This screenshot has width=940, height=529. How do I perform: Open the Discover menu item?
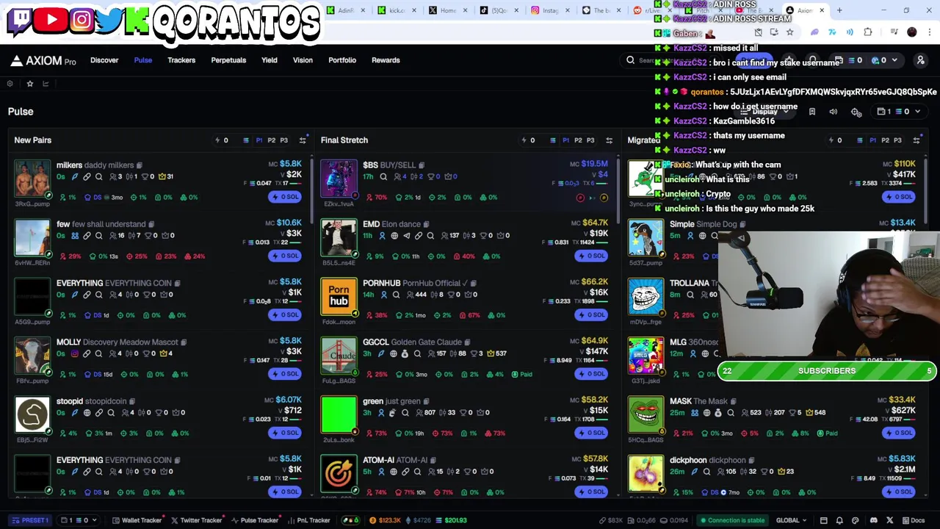pyautogui.click(x=104, y=60)
